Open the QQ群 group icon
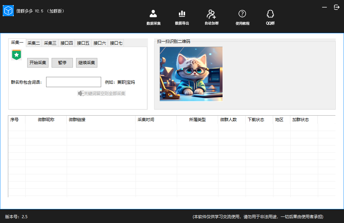 click(x=270, y=17)
